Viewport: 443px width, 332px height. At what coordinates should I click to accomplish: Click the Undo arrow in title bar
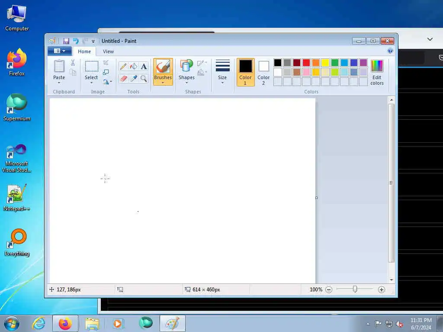click(x=76, y=41)
